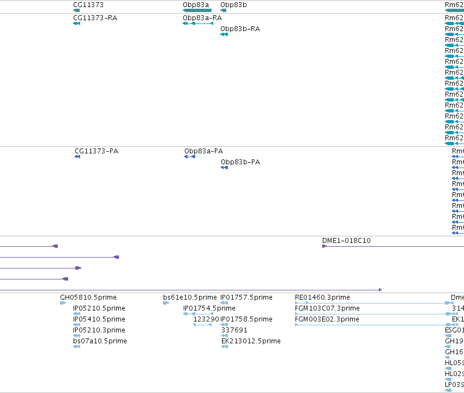Select the Obp83a-PA protein label

pyautogui.click(x=203, y=151)
